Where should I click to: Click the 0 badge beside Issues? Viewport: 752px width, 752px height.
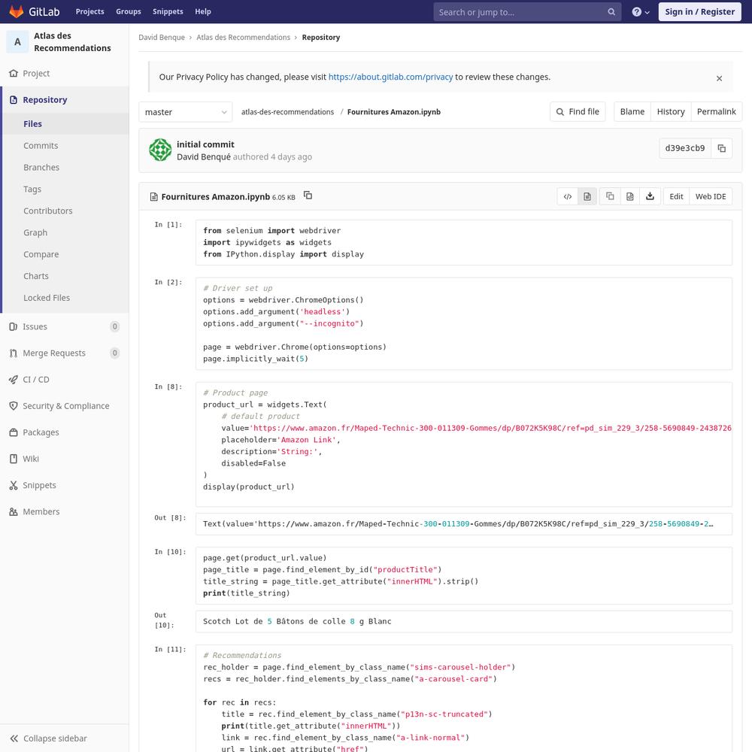click(114, 326)
